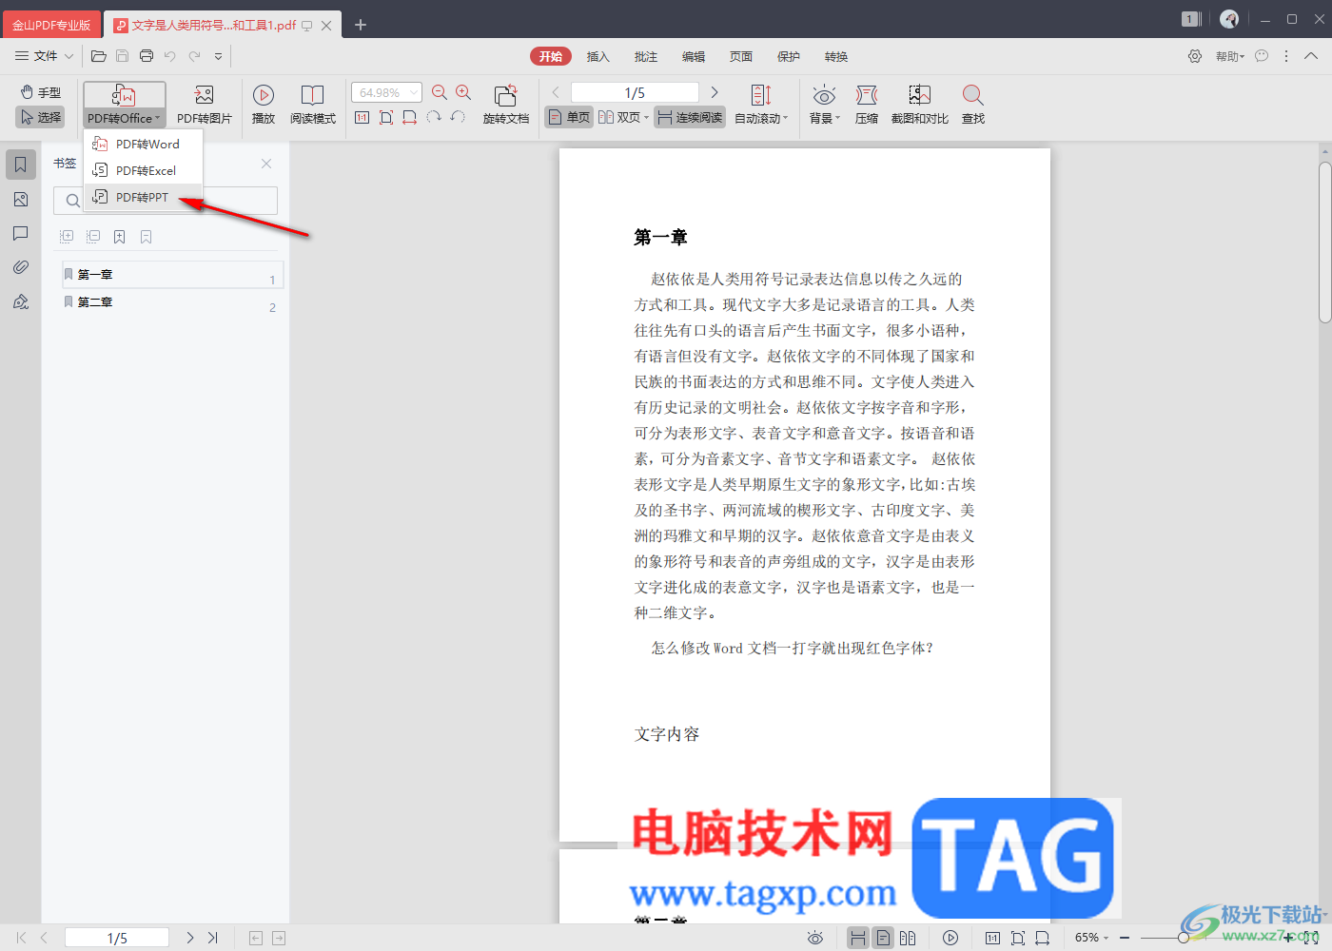Screen dimensions: 1332x951
Task: Click the add bookmark icon
Action: coord(120,237)
